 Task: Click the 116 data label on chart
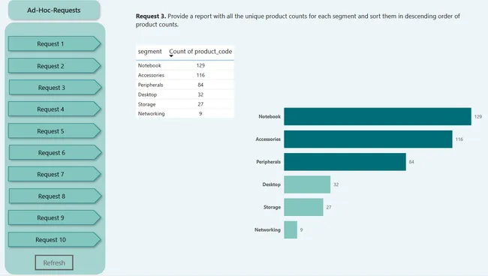tap(459, 139)
